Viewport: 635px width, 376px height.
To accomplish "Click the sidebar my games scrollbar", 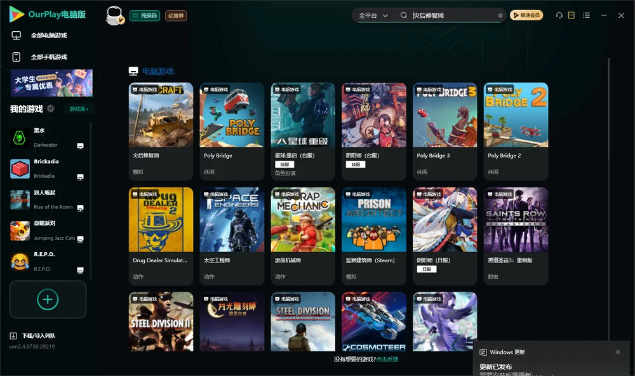I will pos(91,201).
